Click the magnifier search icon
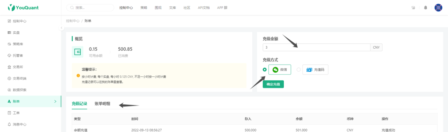 click(72, 8)
